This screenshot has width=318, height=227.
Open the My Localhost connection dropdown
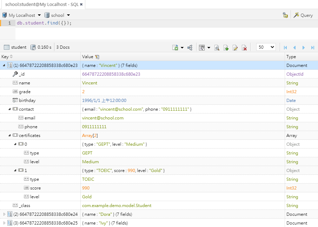(x=39, y=15)
